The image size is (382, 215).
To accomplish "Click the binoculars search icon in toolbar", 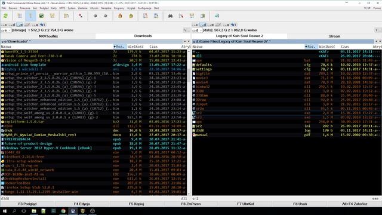I will point(170,16).
